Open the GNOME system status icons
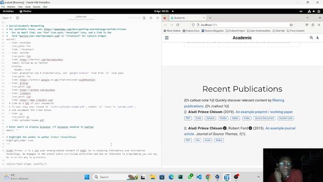Viewport: 323px width, 182px height. 314,11
